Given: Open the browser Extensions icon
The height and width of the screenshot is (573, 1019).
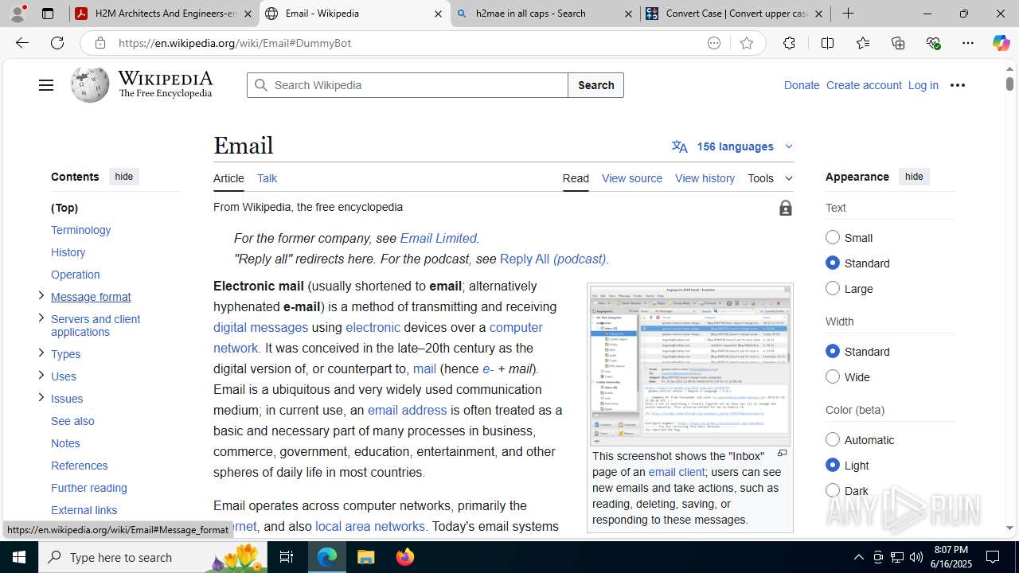Looking at the screenshot, I should point(789,43).
